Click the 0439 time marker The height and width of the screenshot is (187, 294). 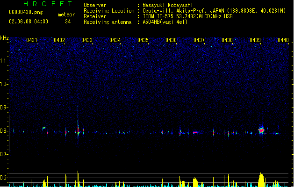(255, 40)
